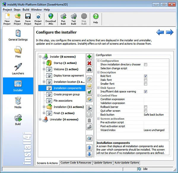Image resolution: width=178 pixels, height=173 pixels.
Task: Enable the Rollback barrier checkbox
Action: tap(146, 107)
